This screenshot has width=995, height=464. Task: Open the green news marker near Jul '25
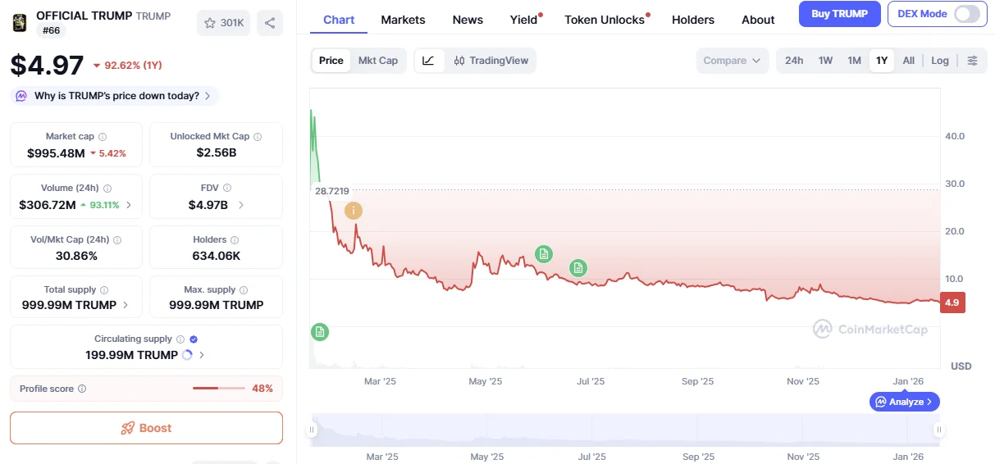578,267
